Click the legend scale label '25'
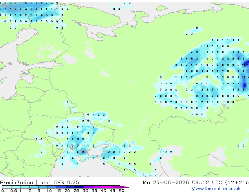Screen dimensions: 249x192 click(76, 190)
